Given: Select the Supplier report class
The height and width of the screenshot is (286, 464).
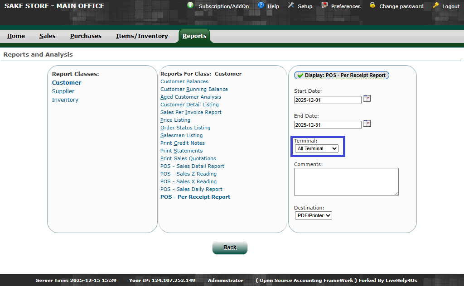Looking at the screenshot, I should tap(63, 91).
